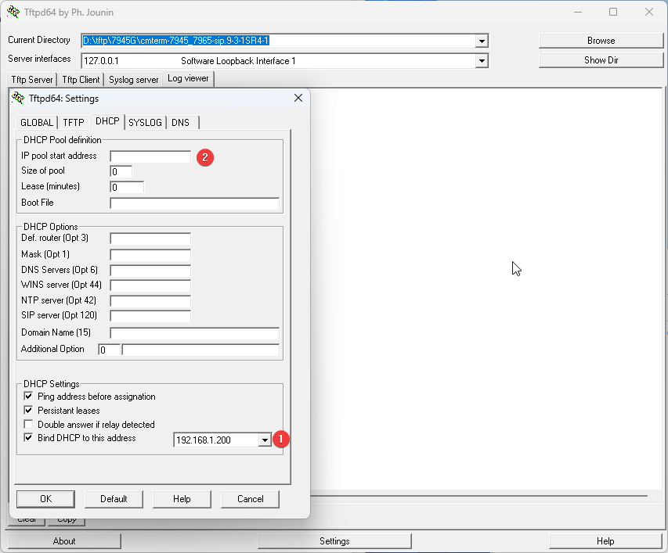Click the Show Dir button

click(601, 60)
